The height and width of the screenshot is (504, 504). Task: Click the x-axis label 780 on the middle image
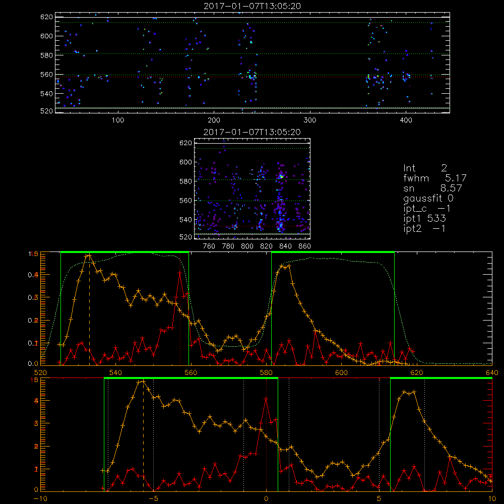pyautogui.click(x=228, y=246)
